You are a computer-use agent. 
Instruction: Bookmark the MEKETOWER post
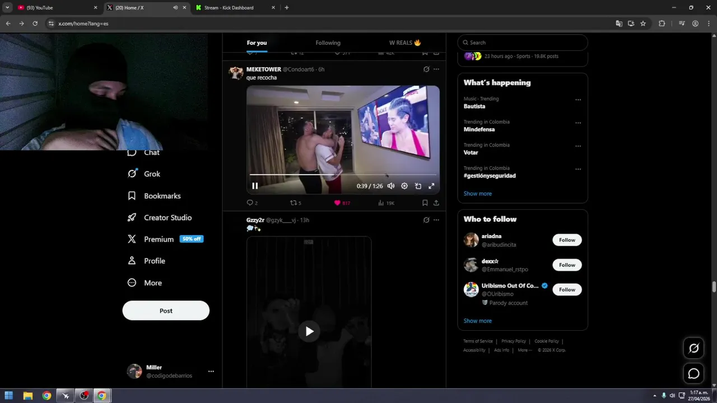click(x=425, y=203)
